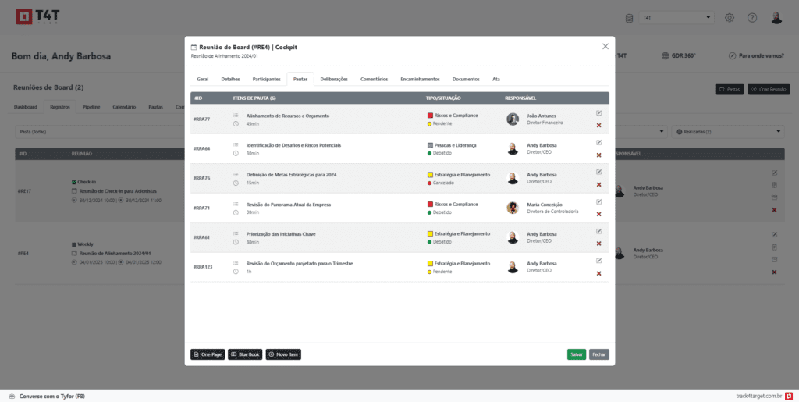
Task: Remove the #RPA61 agenda item
Action: [598, 244]
